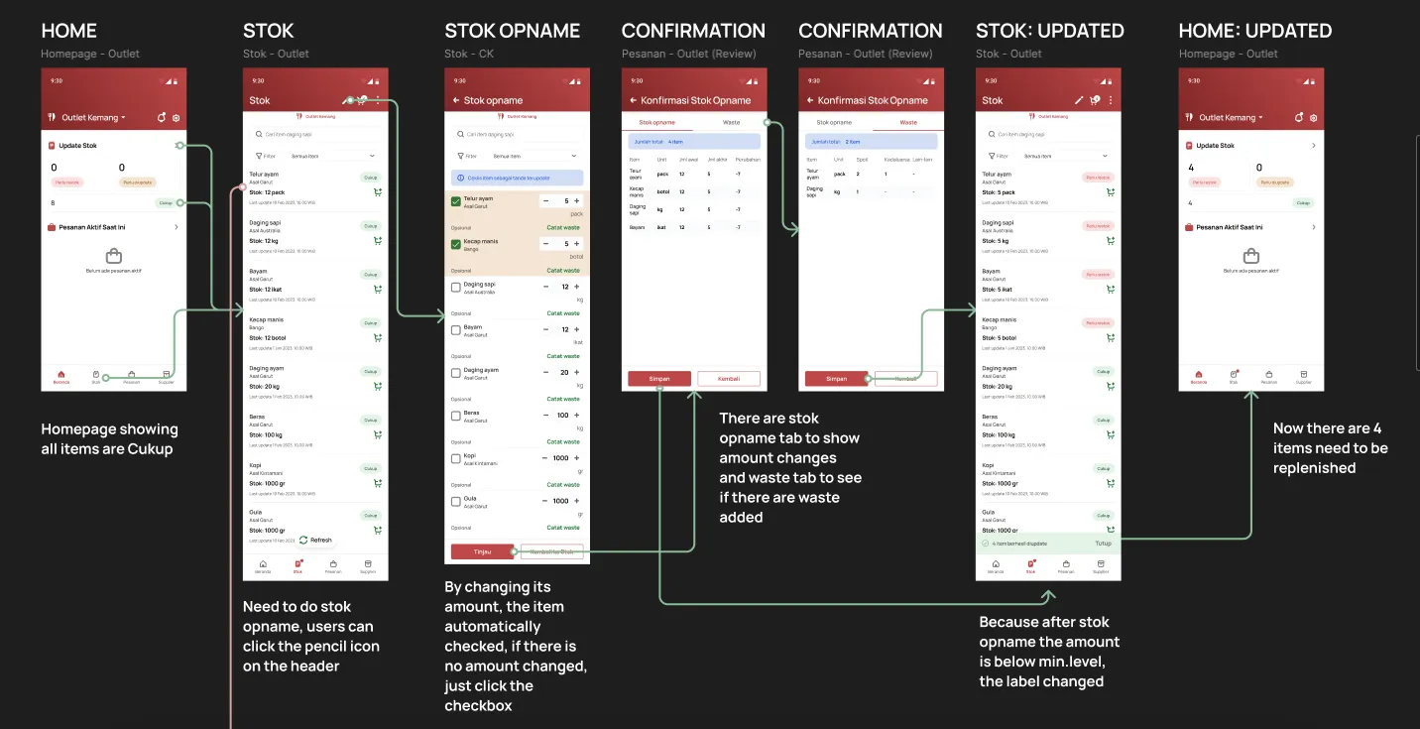The height and width of the screenshot is (729, 1420).
Task: Open the settings gear on Home: Updated
Action: pyautogui.click(x=1313, y=118)
